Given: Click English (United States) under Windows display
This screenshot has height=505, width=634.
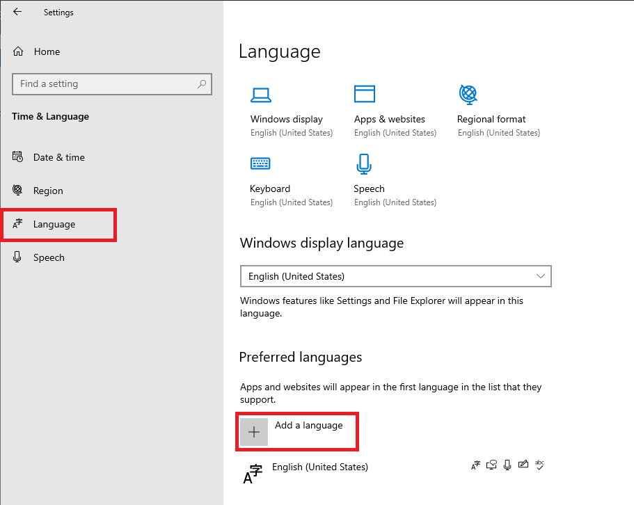Looking at the screenshot, I should pos(292,133).
